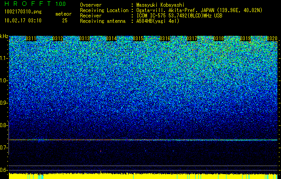281x179 pixels.
Task: Click the 0311 time marker
Action: pyautogui.click(x=31, y=38)
